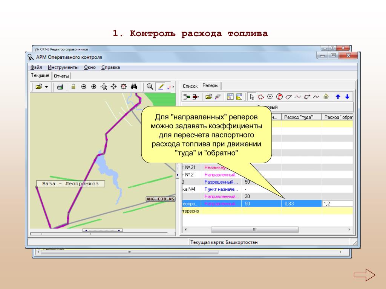Select the row 'Пункт назначе...'
Image resolution: width=386 pixels, height=289 pixels.
267,189
